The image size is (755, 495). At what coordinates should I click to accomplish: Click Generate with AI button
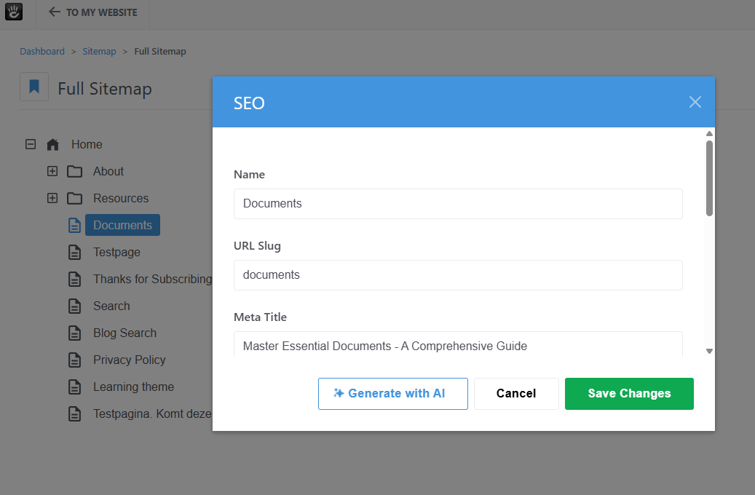pyautogui.click(x=392, y=394)
